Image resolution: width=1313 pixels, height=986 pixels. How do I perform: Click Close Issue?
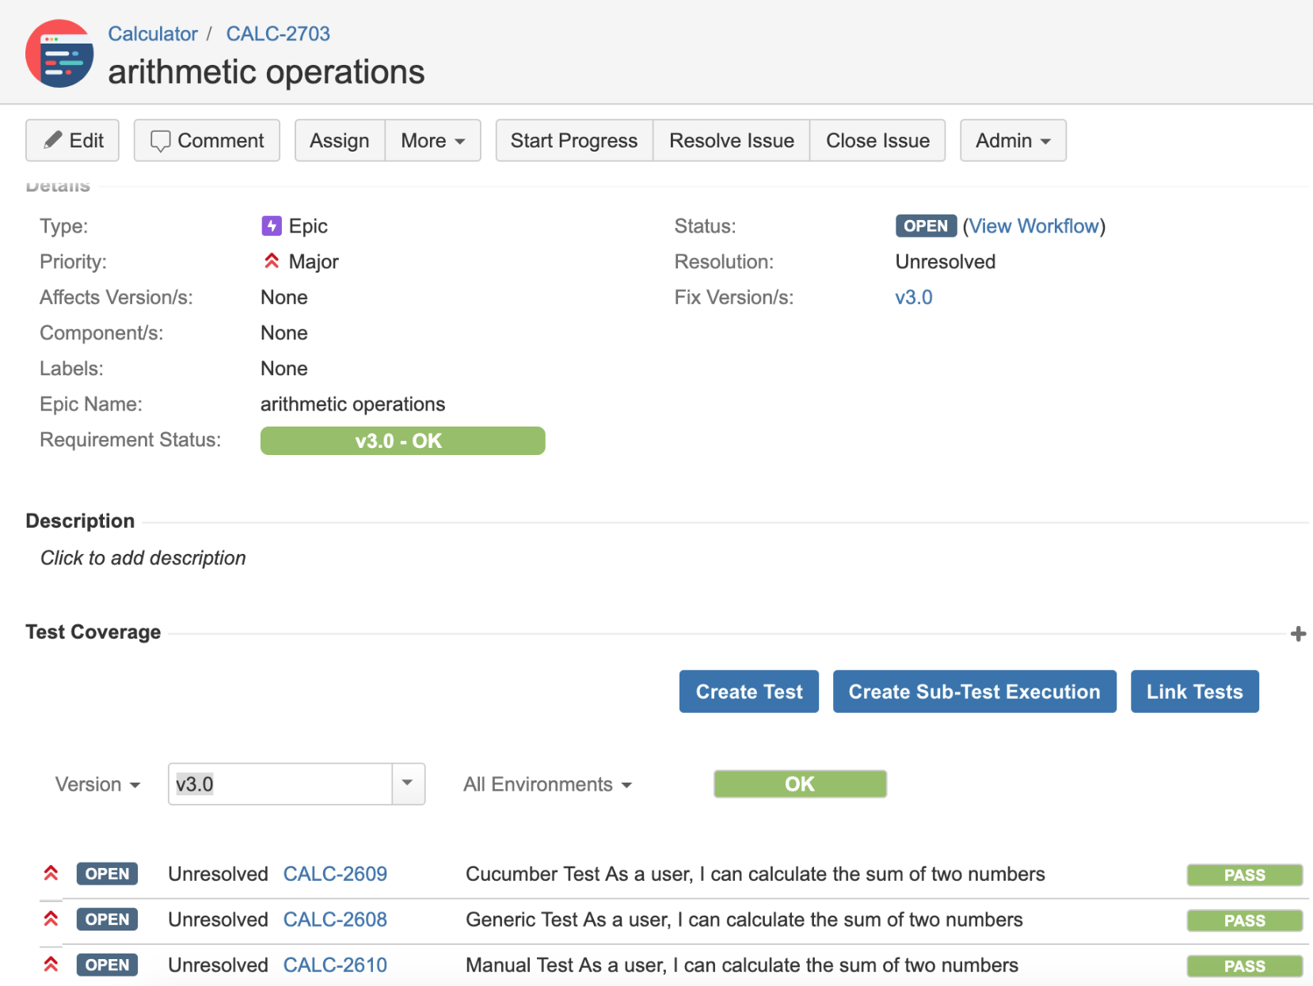point(877,141)
